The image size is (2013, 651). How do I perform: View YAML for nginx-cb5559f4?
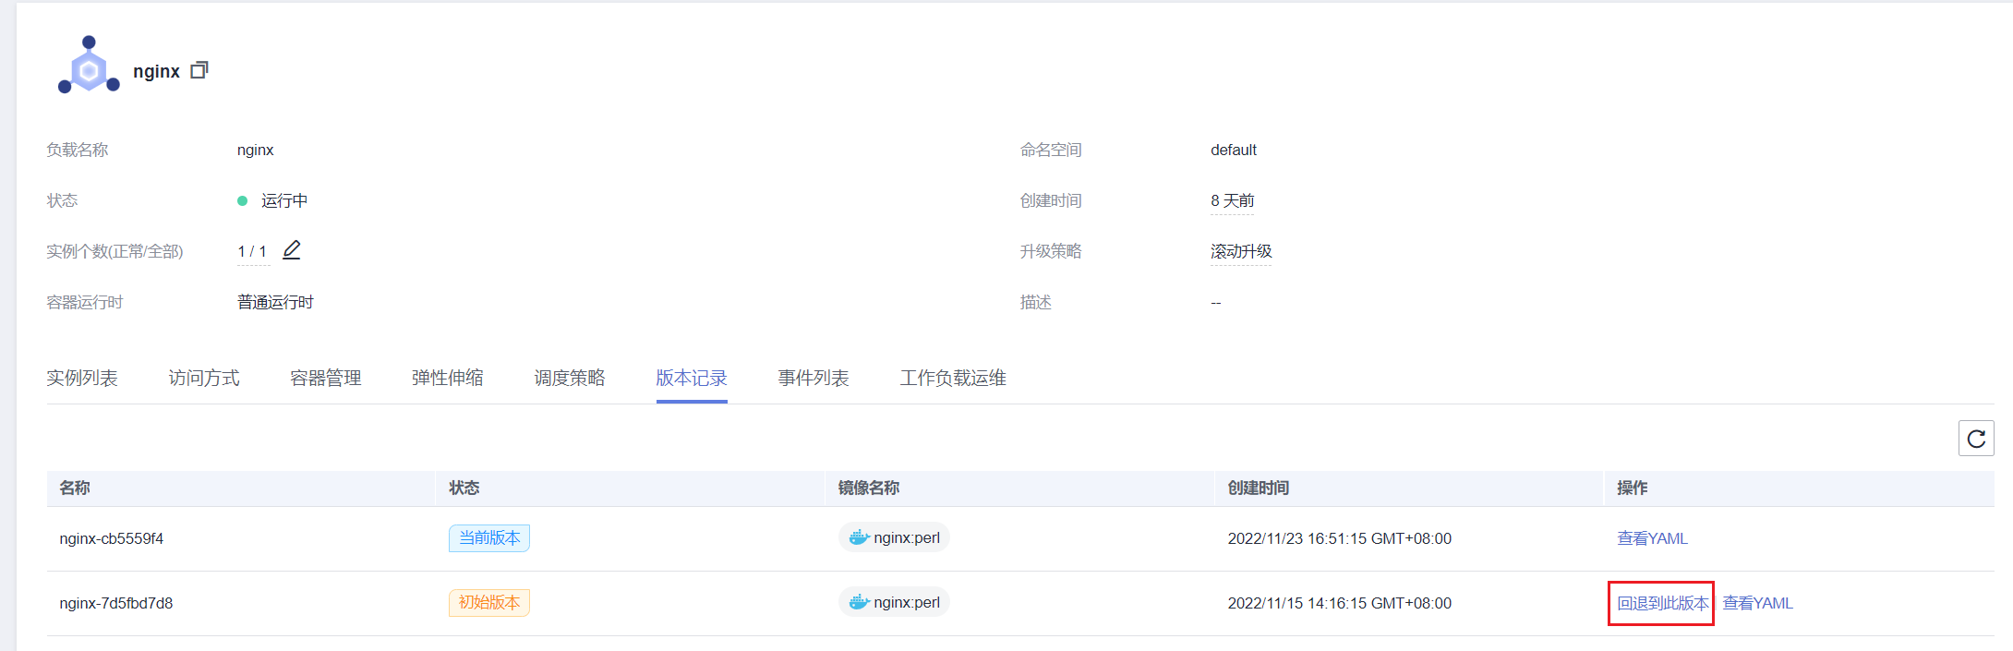point(1652,538)
